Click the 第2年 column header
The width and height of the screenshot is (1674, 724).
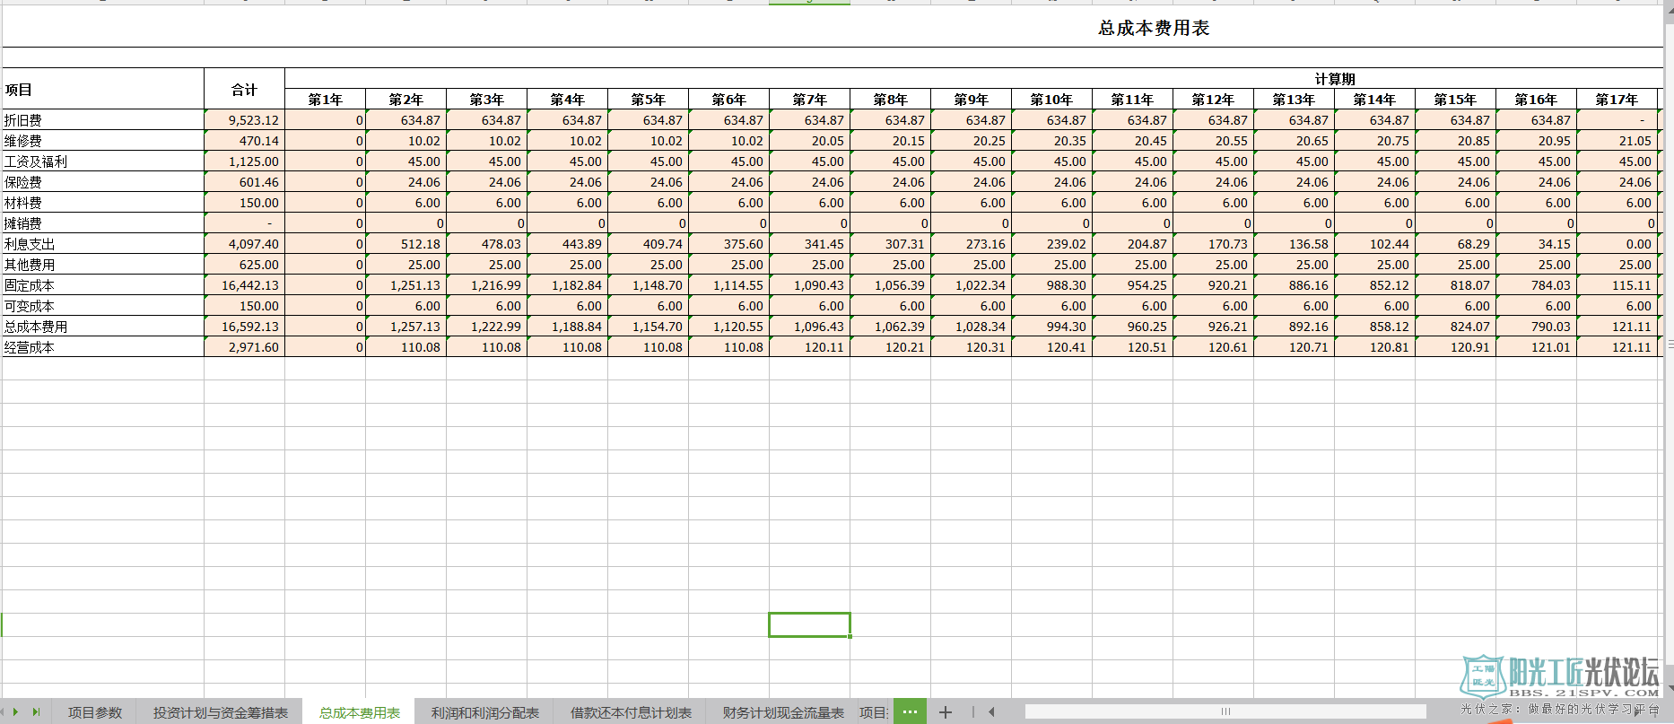pos(405,100)
